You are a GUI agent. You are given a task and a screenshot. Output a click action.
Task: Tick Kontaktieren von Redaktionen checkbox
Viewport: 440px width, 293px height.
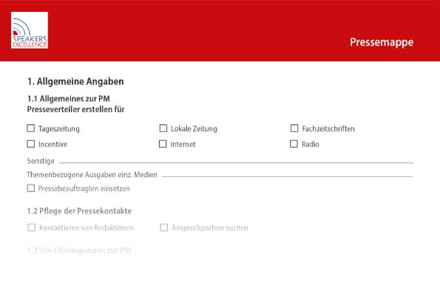[31, 227]
